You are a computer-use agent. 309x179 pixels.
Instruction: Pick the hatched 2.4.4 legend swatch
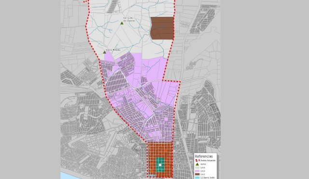tap(197, 167)
